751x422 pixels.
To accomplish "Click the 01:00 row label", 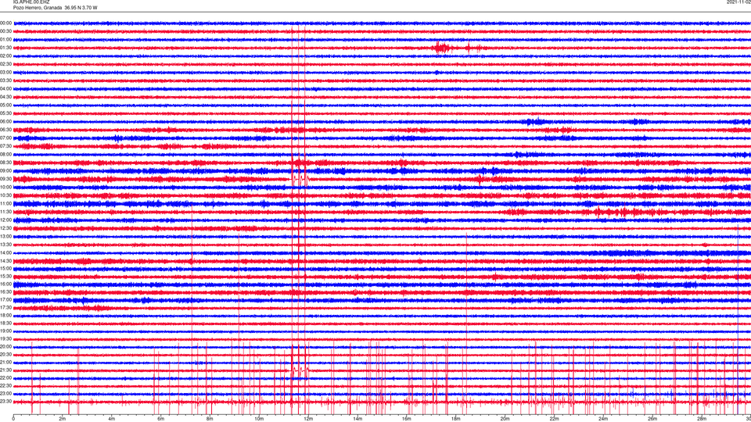I will tap(6, 40).
